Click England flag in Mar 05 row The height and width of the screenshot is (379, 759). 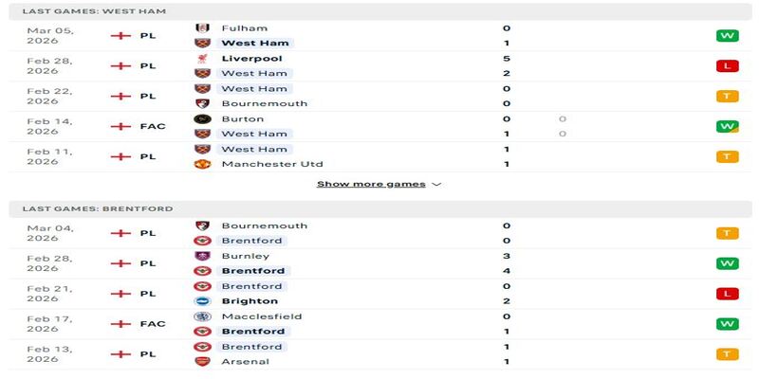120,36
